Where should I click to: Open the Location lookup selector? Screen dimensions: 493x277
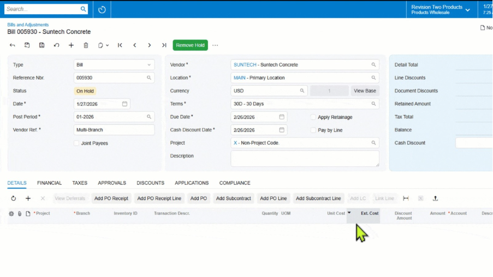373,77
